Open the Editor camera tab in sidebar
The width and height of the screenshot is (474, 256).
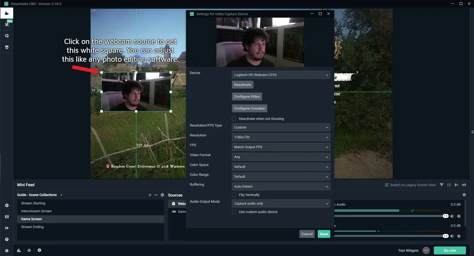[7, 13]
